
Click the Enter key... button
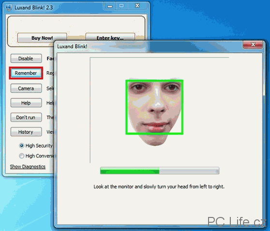point(110,38)
